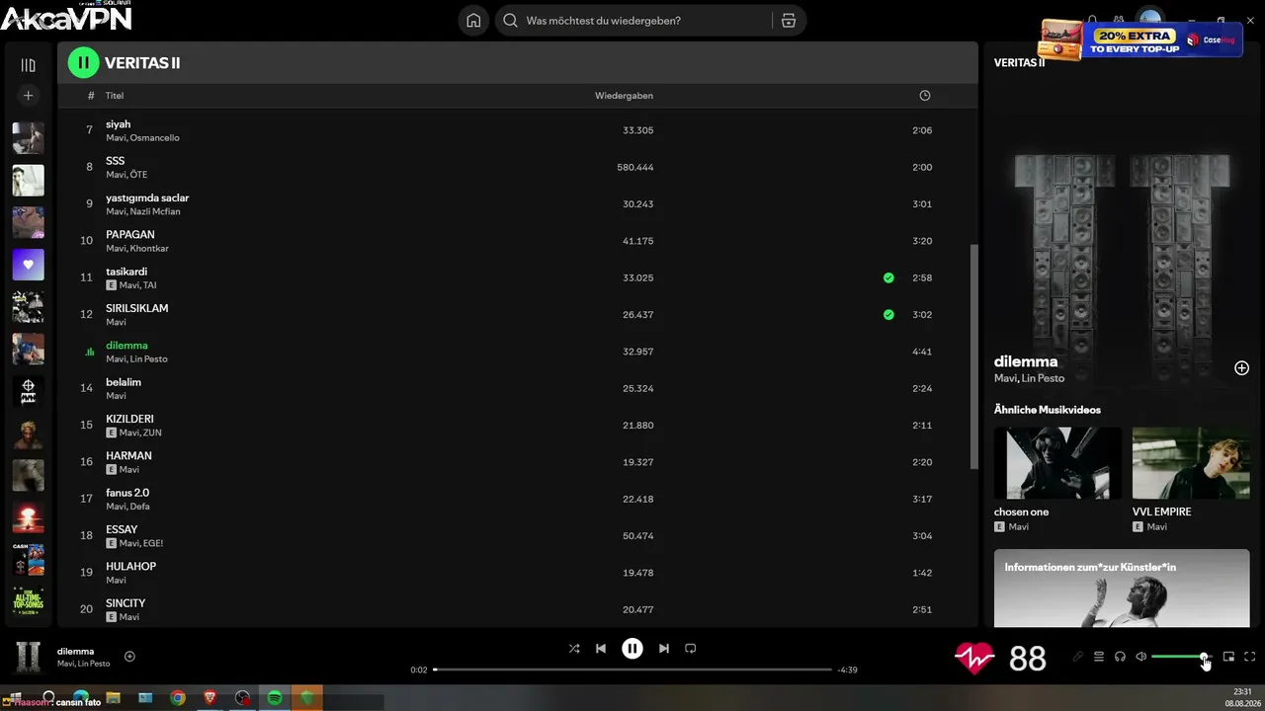Open artist 'Khontkar' in the PAPAGAN row

pyautogui.click(x=149, y=248)
